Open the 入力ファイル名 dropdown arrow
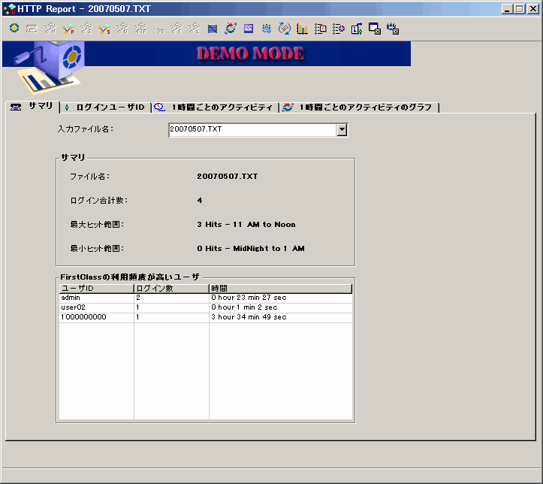The width and height of the screenshot is (543, 484). (x=342, y=129)
